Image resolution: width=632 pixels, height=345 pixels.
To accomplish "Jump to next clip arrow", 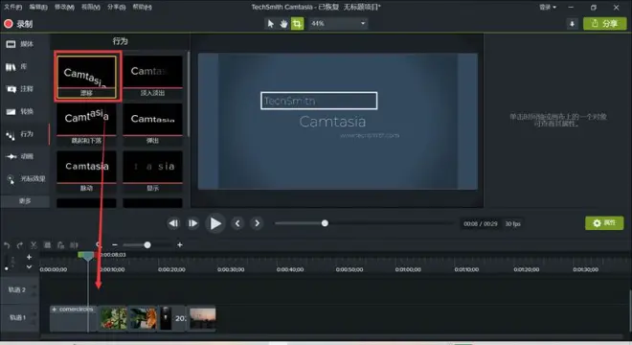I will (257, 223).
